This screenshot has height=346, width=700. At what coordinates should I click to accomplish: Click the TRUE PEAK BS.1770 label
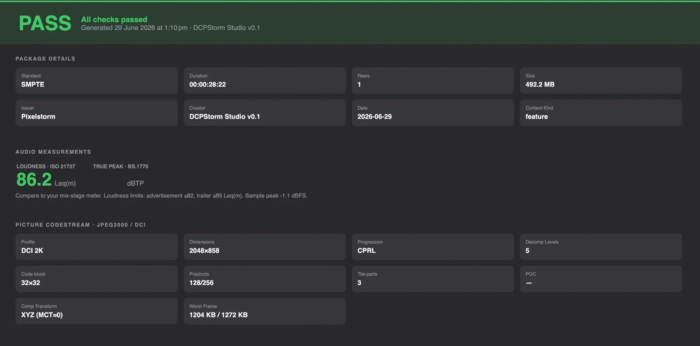(x=120, y=166)
